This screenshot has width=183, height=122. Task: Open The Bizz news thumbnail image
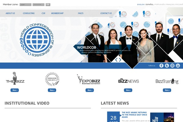(x=162, y=117)
